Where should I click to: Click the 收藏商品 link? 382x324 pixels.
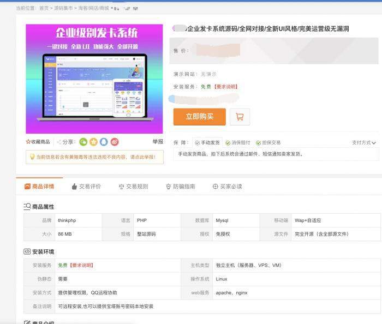click(38, 142)
